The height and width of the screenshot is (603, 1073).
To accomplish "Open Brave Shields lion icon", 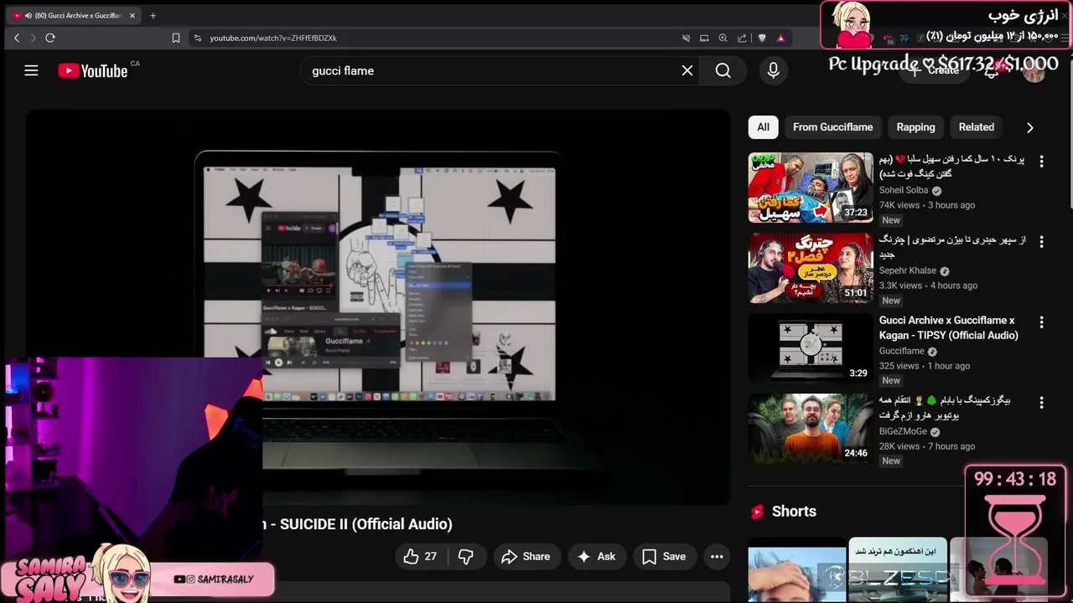I will [x=761, y=38].
